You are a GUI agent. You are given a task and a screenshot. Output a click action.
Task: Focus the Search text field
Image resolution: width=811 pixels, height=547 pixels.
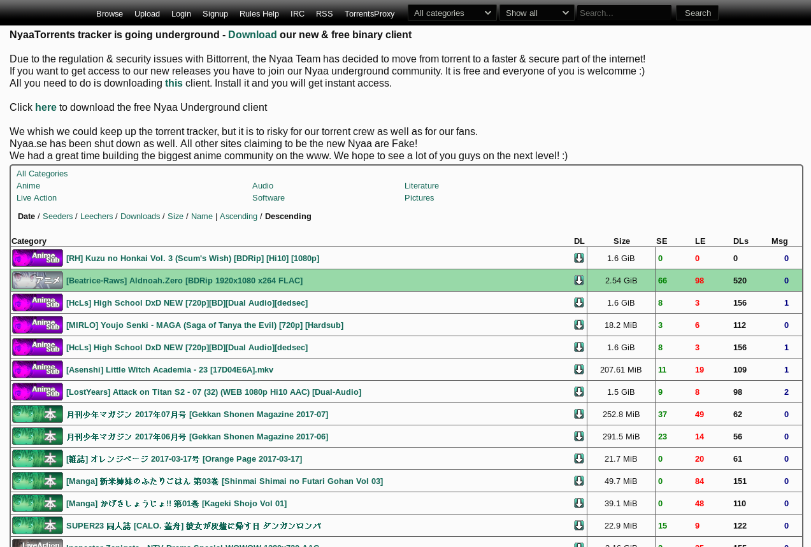pos(624,13)
